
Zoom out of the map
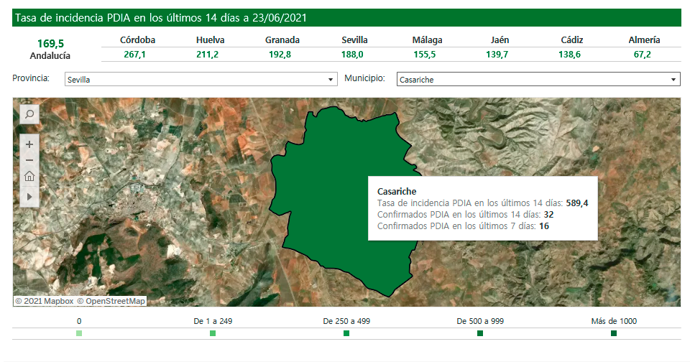29,160
